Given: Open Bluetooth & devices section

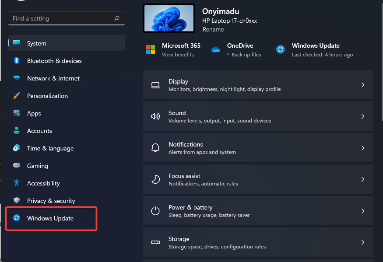Looking at the screenshot, I should tap(67, 60).
